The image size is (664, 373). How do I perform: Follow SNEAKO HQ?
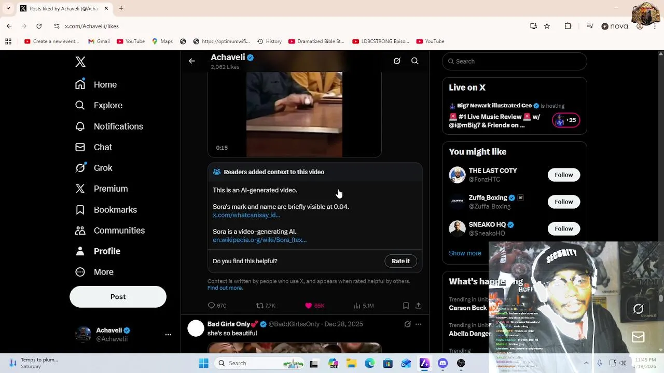coord(563,229)
